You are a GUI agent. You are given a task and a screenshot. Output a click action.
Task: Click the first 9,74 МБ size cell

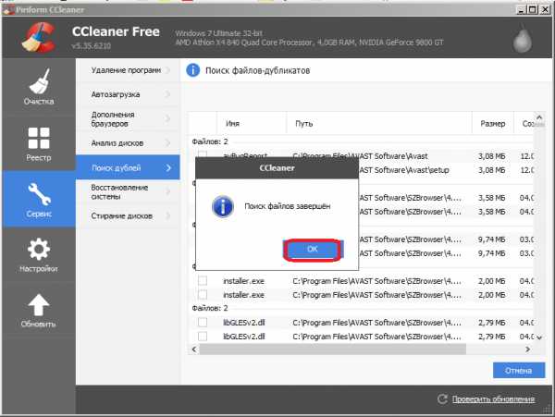[492, 239]
